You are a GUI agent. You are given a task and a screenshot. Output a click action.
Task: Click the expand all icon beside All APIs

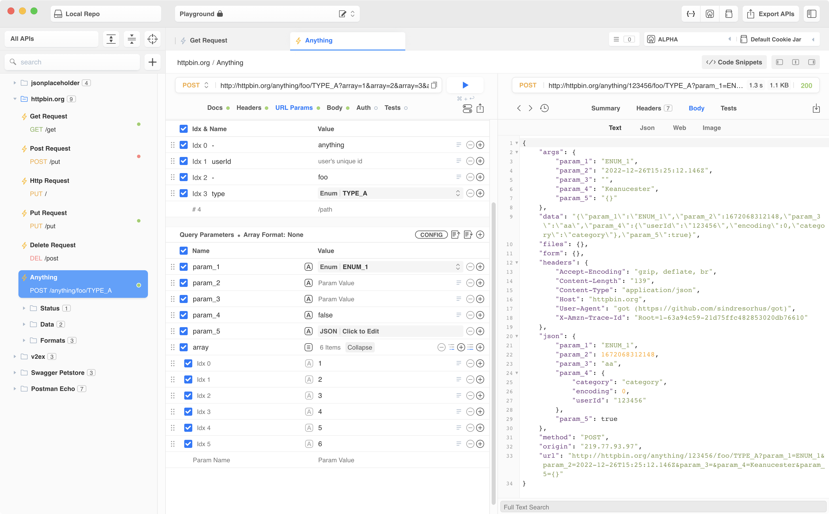pyautogui.click(x=111, y=39)
